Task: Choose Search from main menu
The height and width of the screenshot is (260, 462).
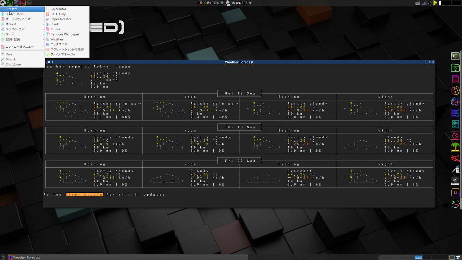Action: coord(23,59)
